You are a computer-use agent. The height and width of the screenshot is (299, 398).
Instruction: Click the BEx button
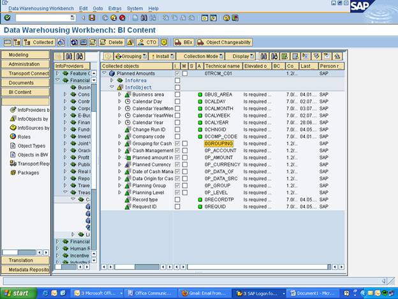tap(184, 42)
